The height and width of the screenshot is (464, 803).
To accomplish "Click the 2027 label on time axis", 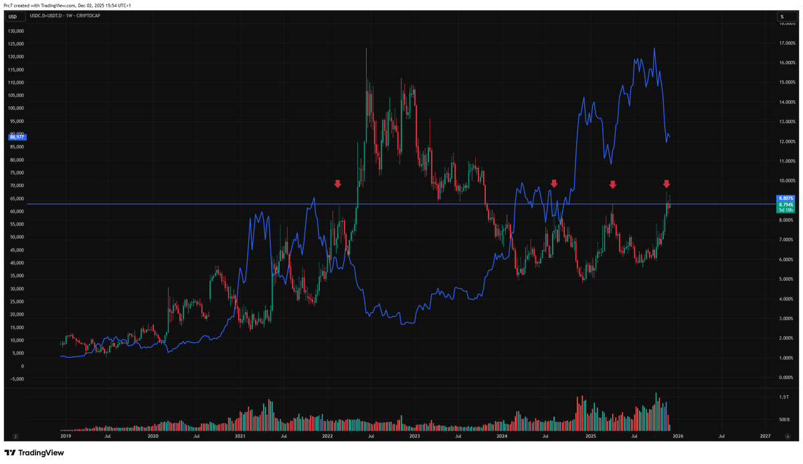I will [766, 436].
